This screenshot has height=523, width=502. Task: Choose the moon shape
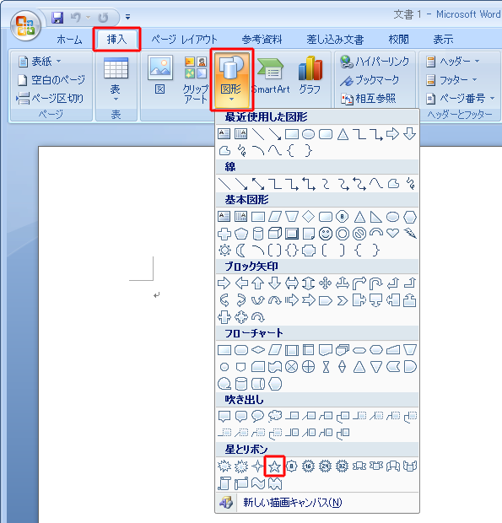click(240, 250)
